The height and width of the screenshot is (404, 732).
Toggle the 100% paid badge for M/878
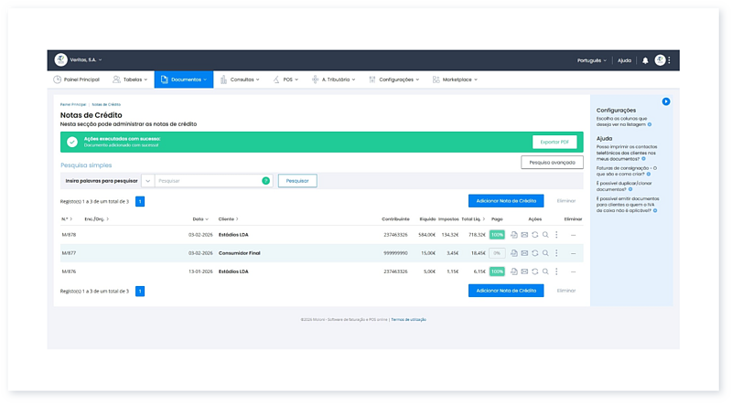(497, 235)
